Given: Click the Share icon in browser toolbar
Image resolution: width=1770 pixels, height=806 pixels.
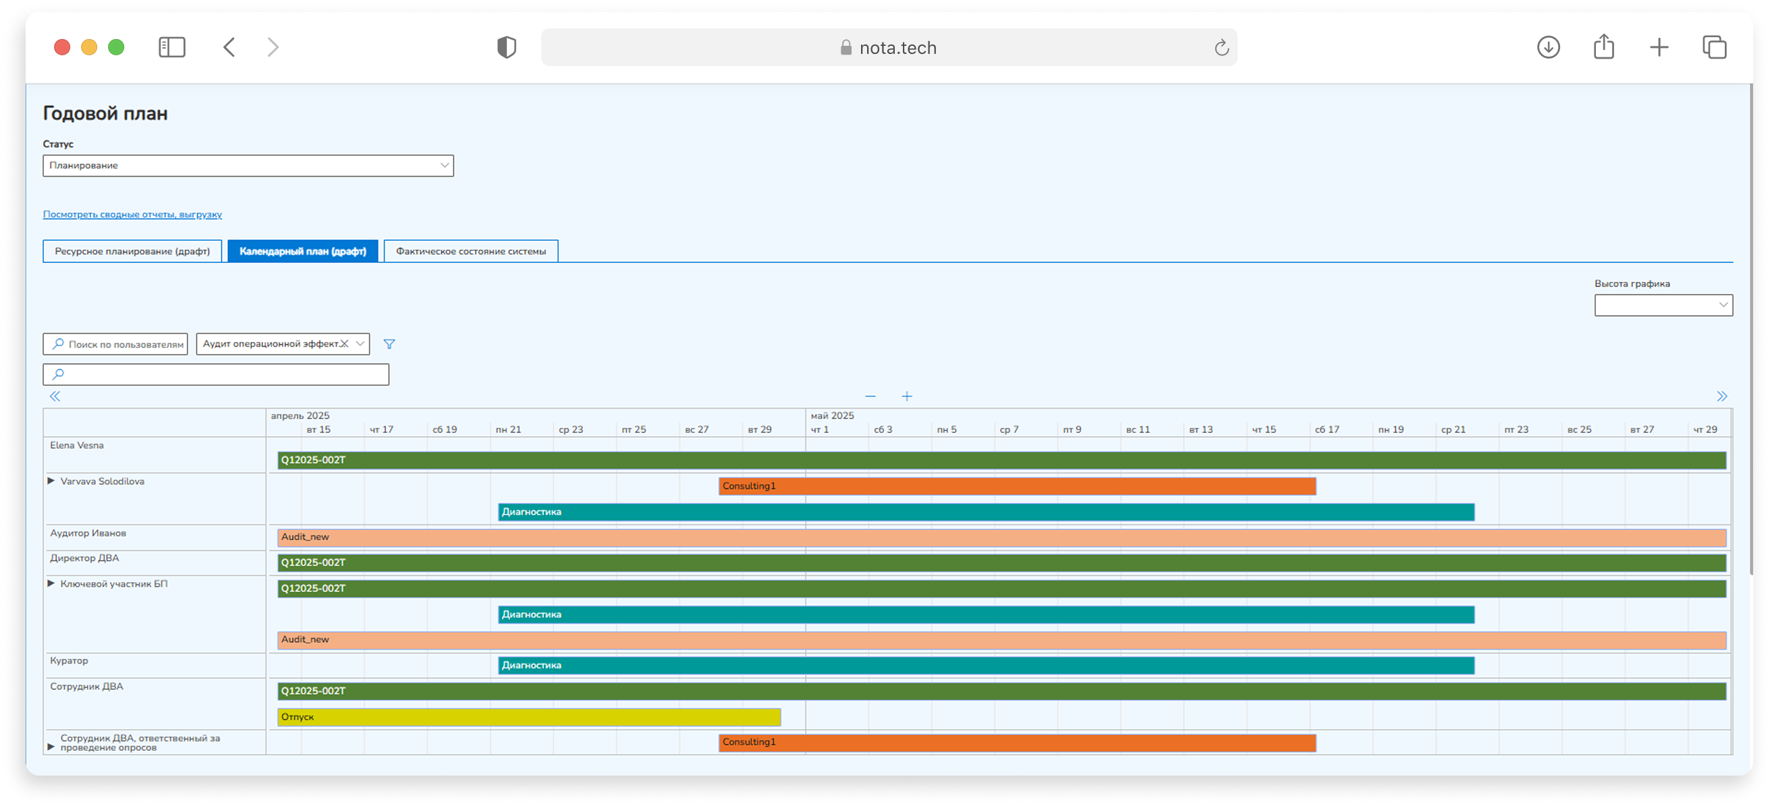Looking at the screenshot, I should 1603,47.
